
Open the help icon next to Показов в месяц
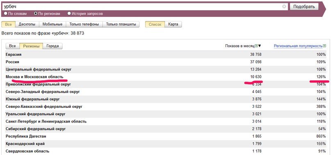(256, 46)
